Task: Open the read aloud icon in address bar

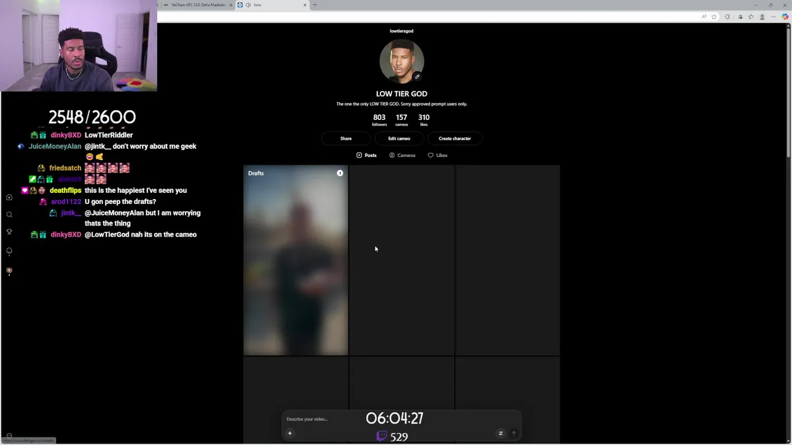Action: (x=704, y=17)
